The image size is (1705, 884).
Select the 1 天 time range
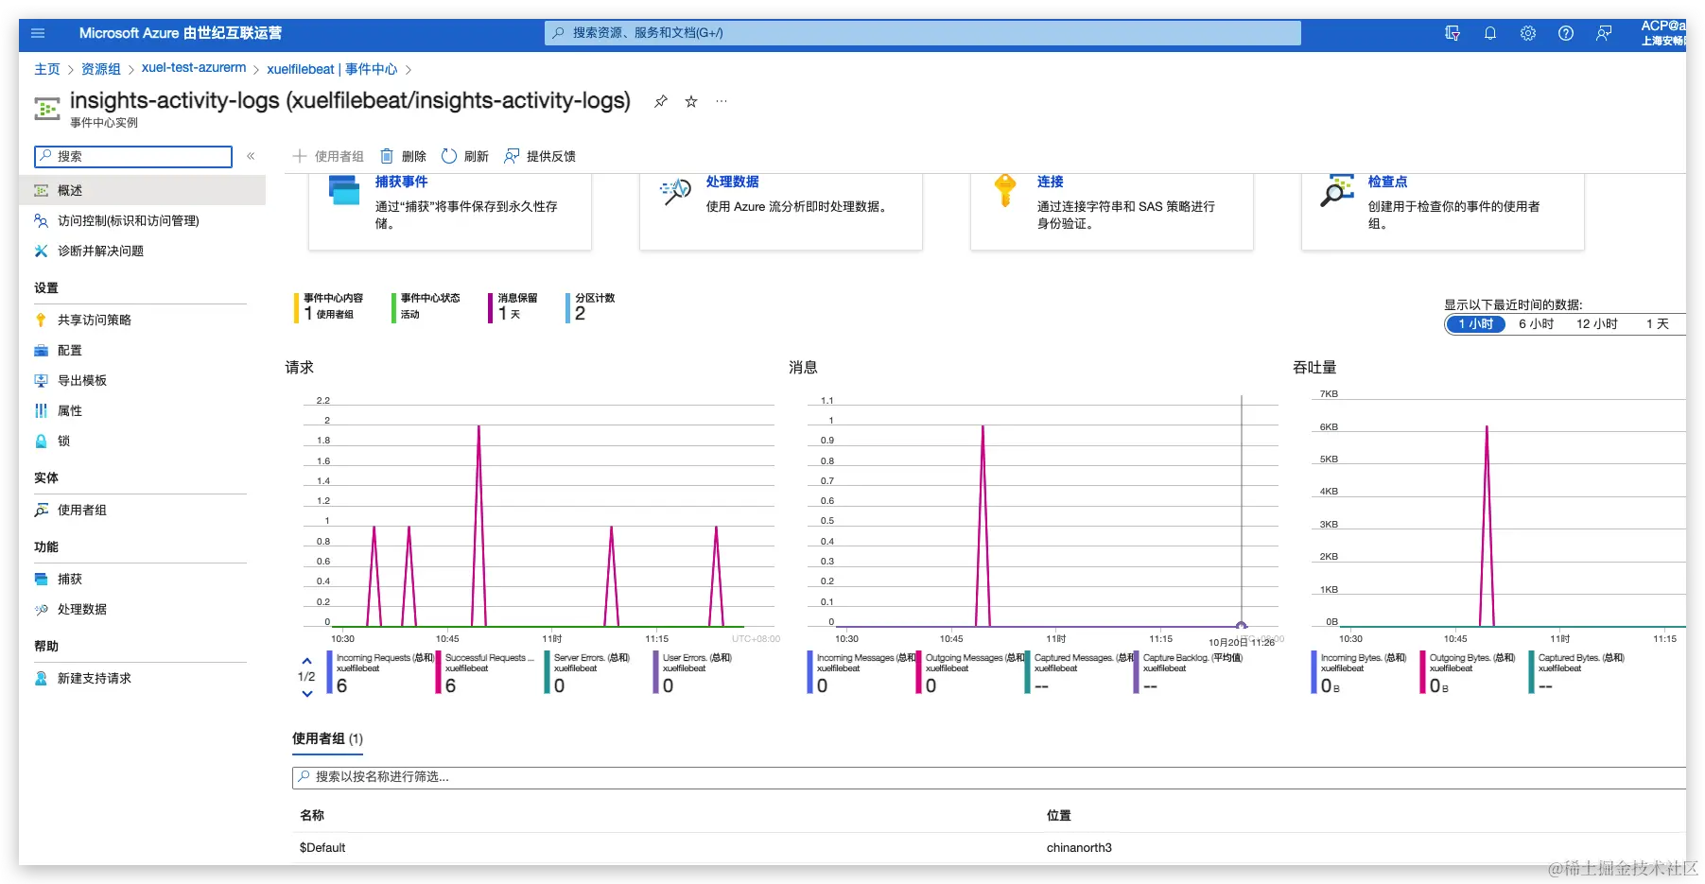[x=1657, y=324]
